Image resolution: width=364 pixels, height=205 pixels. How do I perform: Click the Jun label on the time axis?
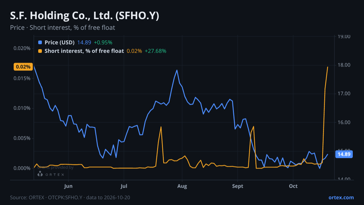(68, 186)
